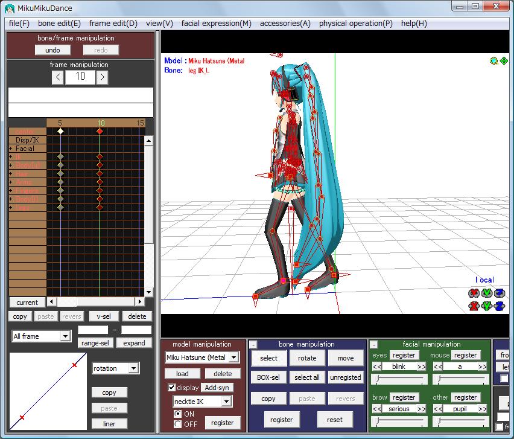Screen dimensions: 514x439
Task: Select the OFF radio button for necktie IK
Action: pos(177,425)
